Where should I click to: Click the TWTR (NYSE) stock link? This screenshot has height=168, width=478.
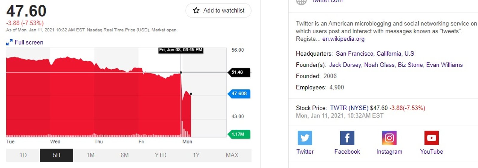tap(349, 108)
